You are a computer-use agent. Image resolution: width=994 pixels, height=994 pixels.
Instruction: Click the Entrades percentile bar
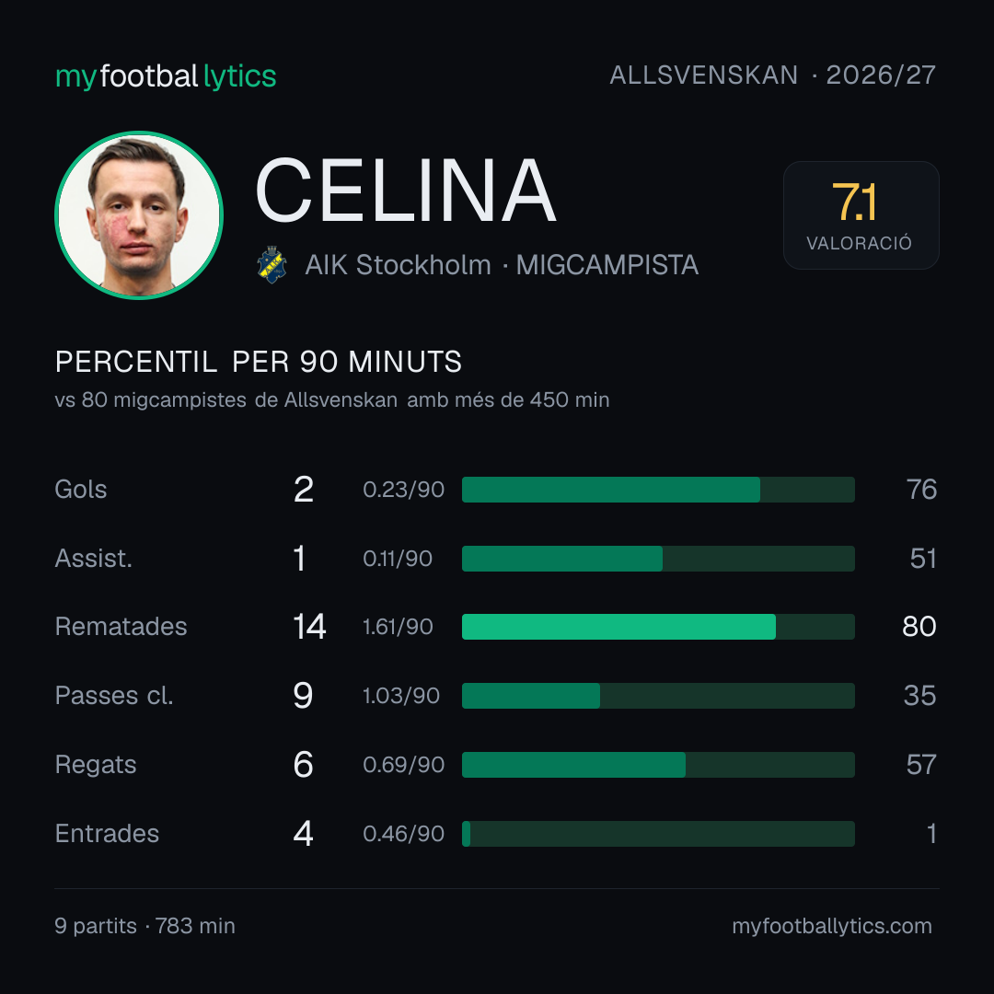pos(658,834)
